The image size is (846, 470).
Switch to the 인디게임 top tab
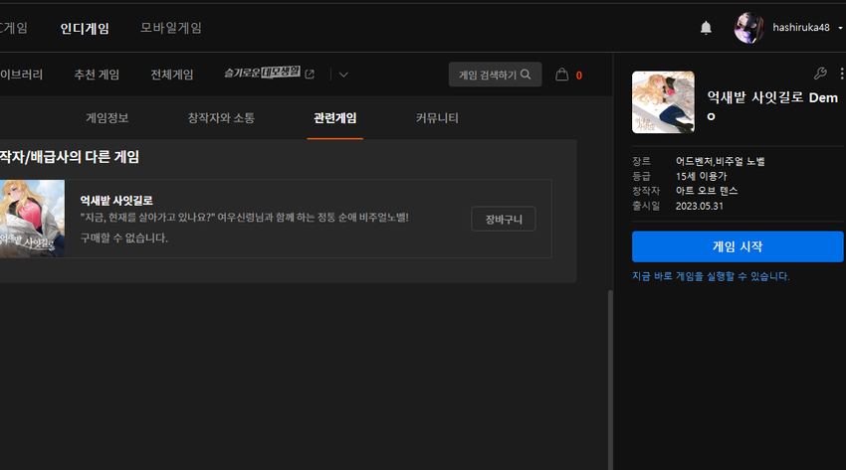coord(85,28)
